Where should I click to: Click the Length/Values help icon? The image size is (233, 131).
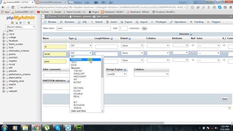coord(112,39)
